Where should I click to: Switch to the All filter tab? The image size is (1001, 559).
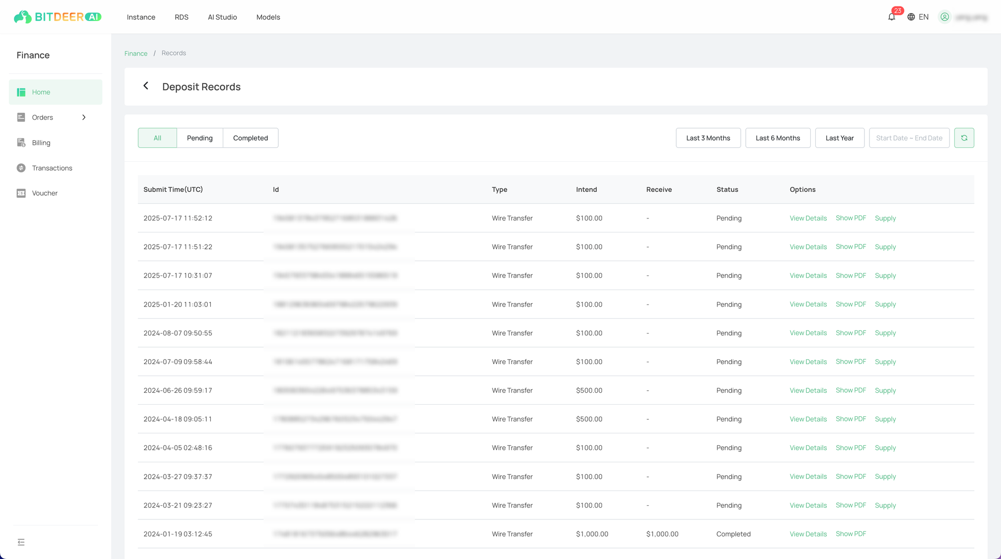tap(157, 138)
